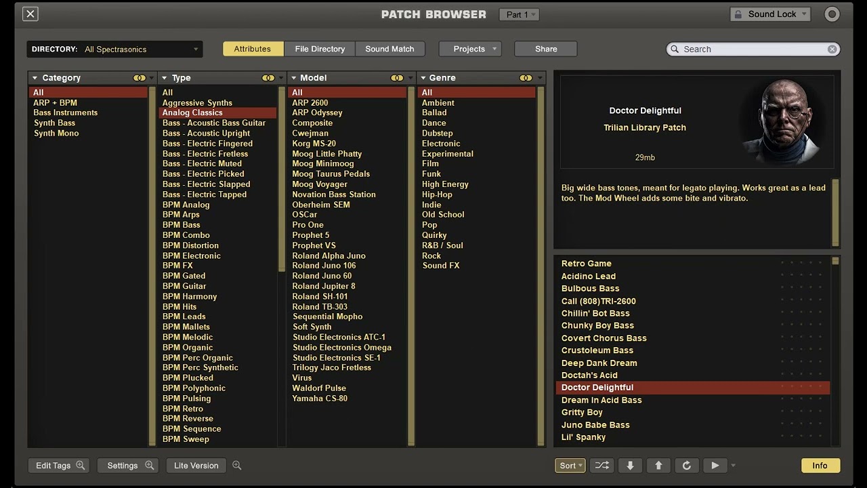Image resolution: width=867 pixels, height=488 pixels.
Task: Click the round power icon at top right
Action: tap(832, 14)
